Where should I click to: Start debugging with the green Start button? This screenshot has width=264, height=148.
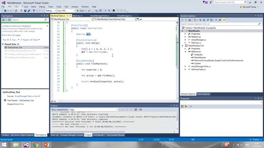(x=81, y=11)
